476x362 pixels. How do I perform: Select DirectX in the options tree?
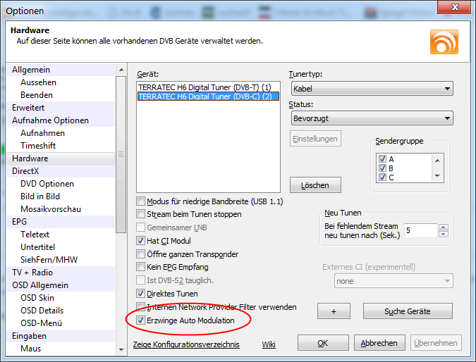coord(26,171)
